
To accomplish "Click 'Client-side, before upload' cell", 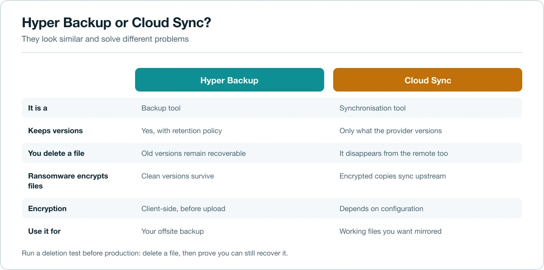I will [x=183, y=209].
